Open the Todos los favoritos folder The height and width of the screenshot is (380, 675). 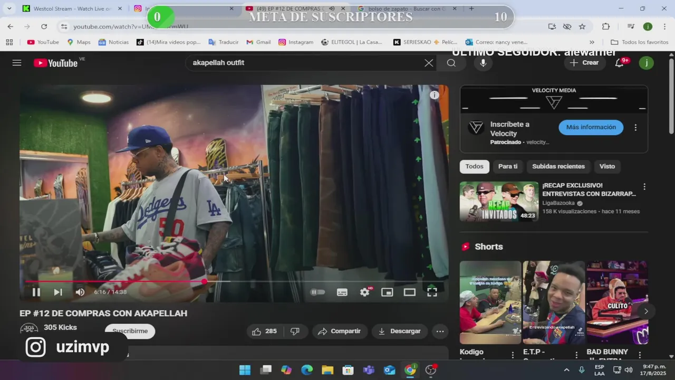point(640,42)
